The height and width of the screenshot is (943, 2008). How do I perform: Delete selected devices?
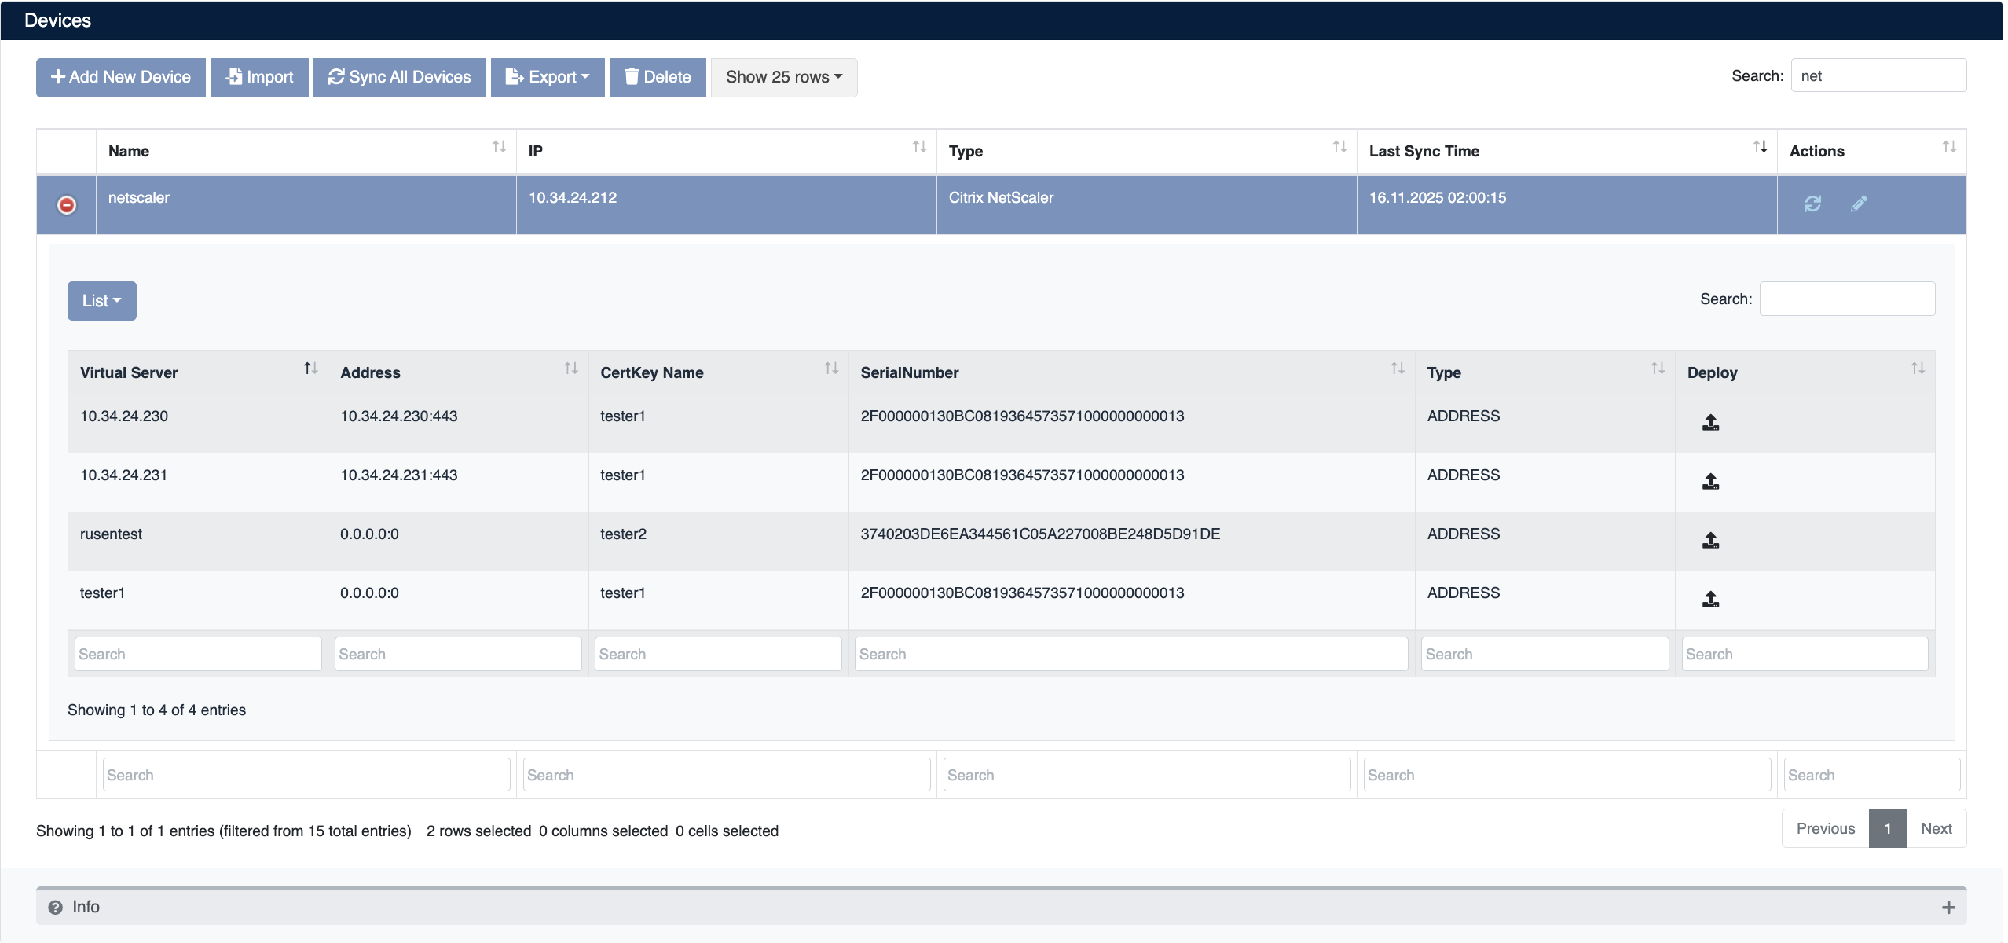658,77
